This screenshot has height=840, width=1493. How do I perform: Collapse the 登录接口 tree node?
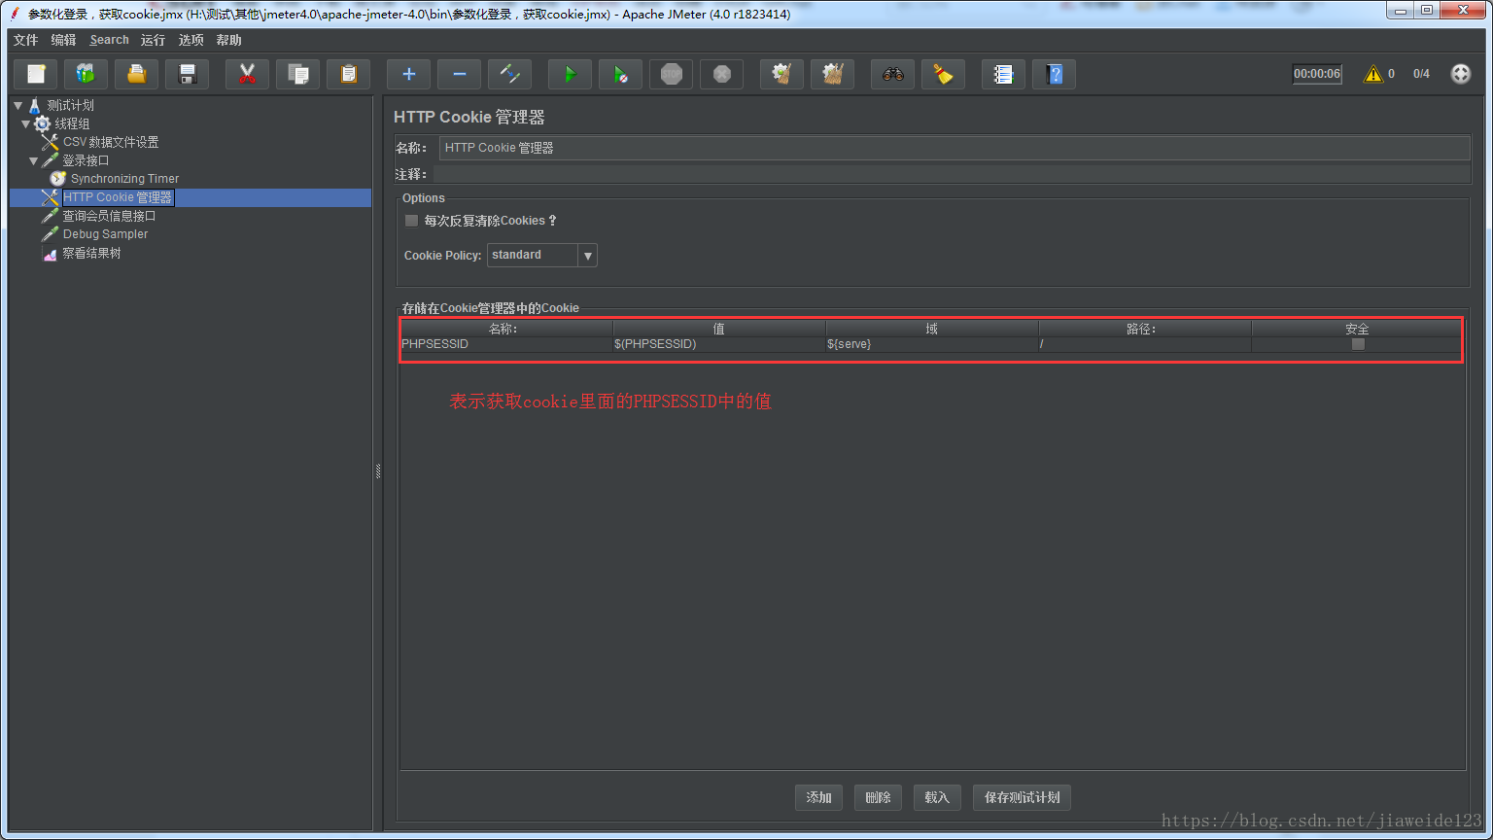pyautogui.click(x=34, y=160)
